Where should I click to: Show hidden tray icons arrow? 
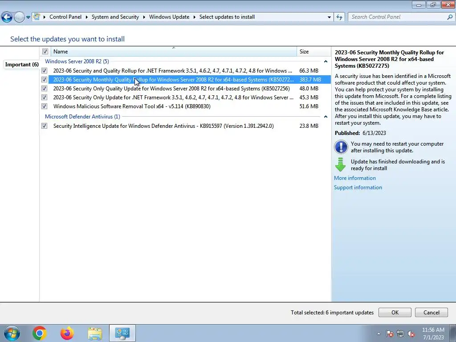[379, 334]
